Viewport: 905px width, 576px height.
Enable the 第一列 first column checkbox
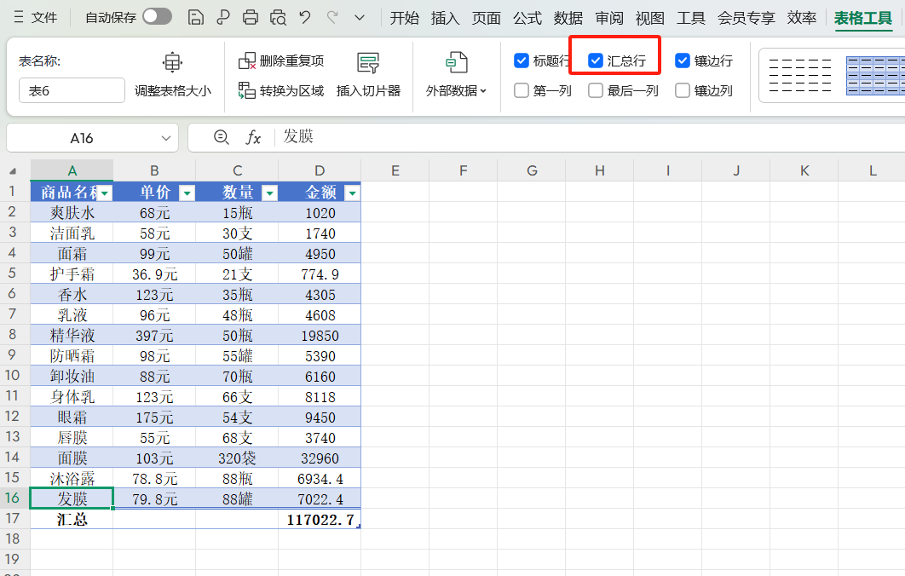(x=520, y=90)
